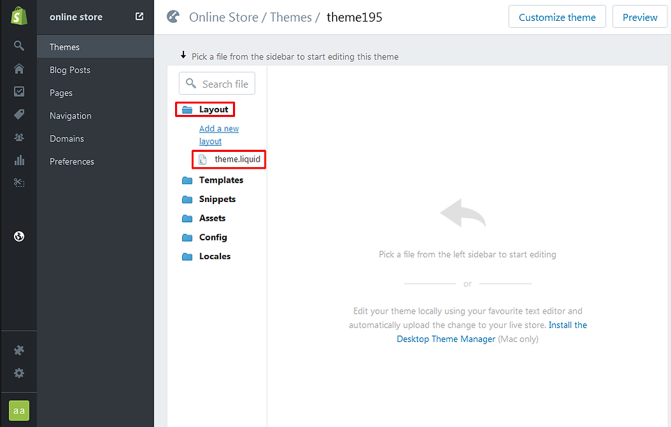
Task: Expand the Assets folder label
Action: 212,218
